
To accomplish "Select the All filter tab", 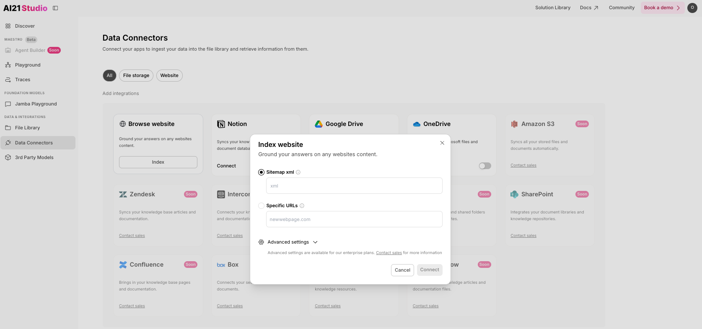I will (109, 75).
